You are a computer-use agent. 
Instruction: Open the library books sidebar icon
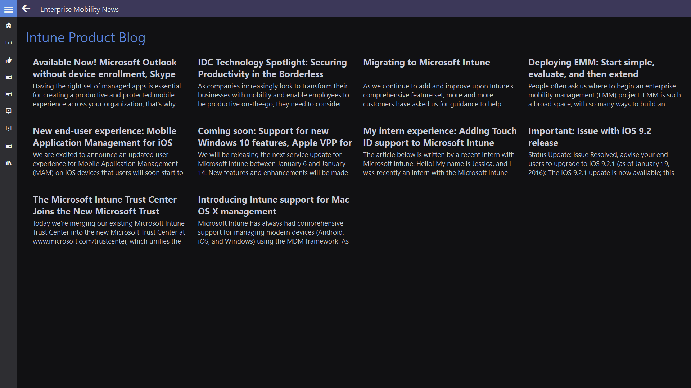coord(9,163)
